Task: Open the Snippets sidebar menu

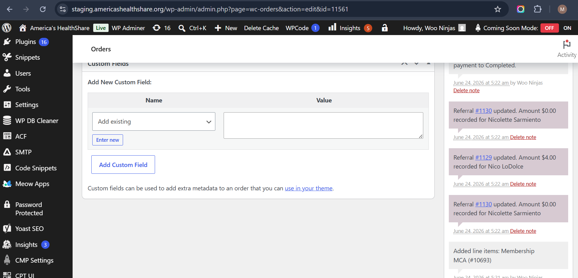Action: click(27, 58)
